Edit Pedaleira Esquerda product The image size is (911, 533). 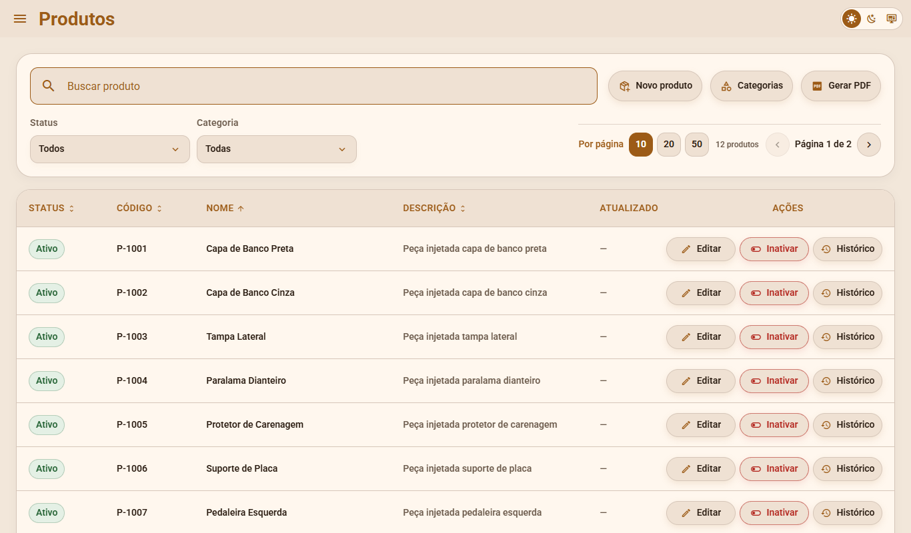701,513
